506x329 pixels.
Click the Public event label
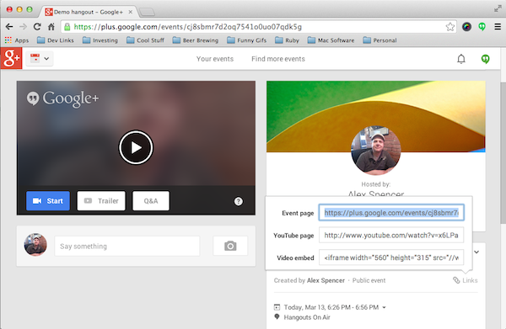click(x=369, y=280)
